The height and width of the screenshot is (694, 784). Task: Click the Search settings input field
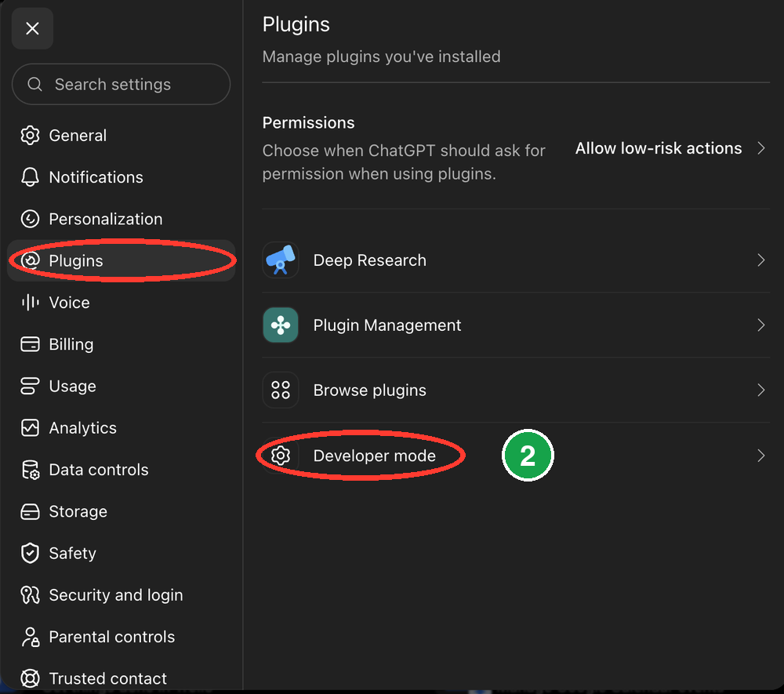click(x=121, y=84)
